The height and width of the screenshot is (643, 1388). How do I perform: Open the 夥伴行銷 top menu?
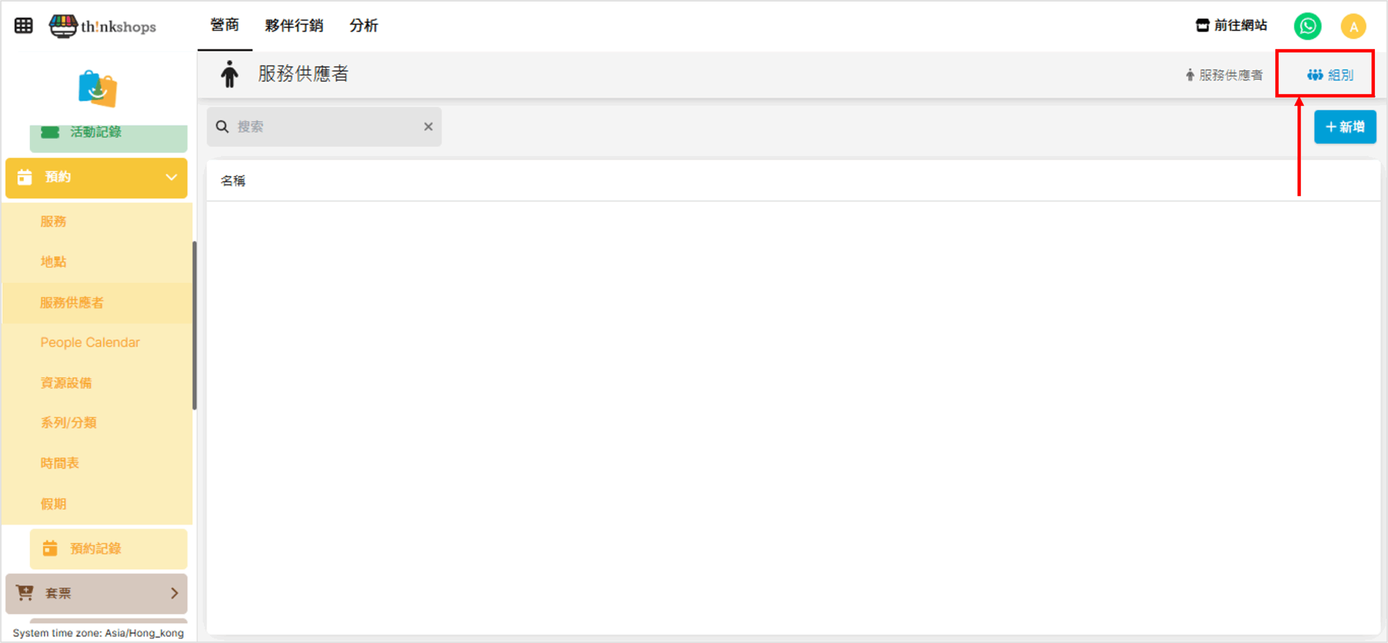tap(294, 25)
